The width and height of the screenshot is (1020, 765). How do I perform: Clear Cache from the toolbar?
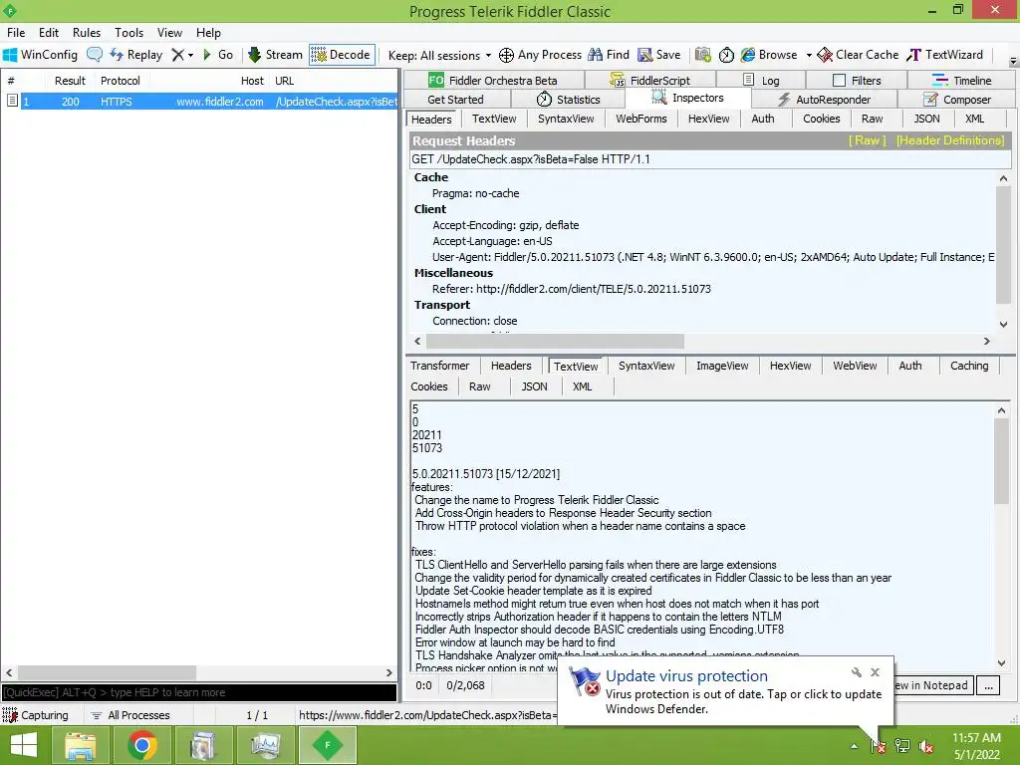pos(858,55)
